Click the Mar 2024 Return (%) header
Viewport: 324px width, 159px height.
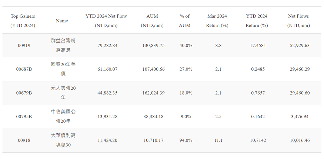point(217,21)
